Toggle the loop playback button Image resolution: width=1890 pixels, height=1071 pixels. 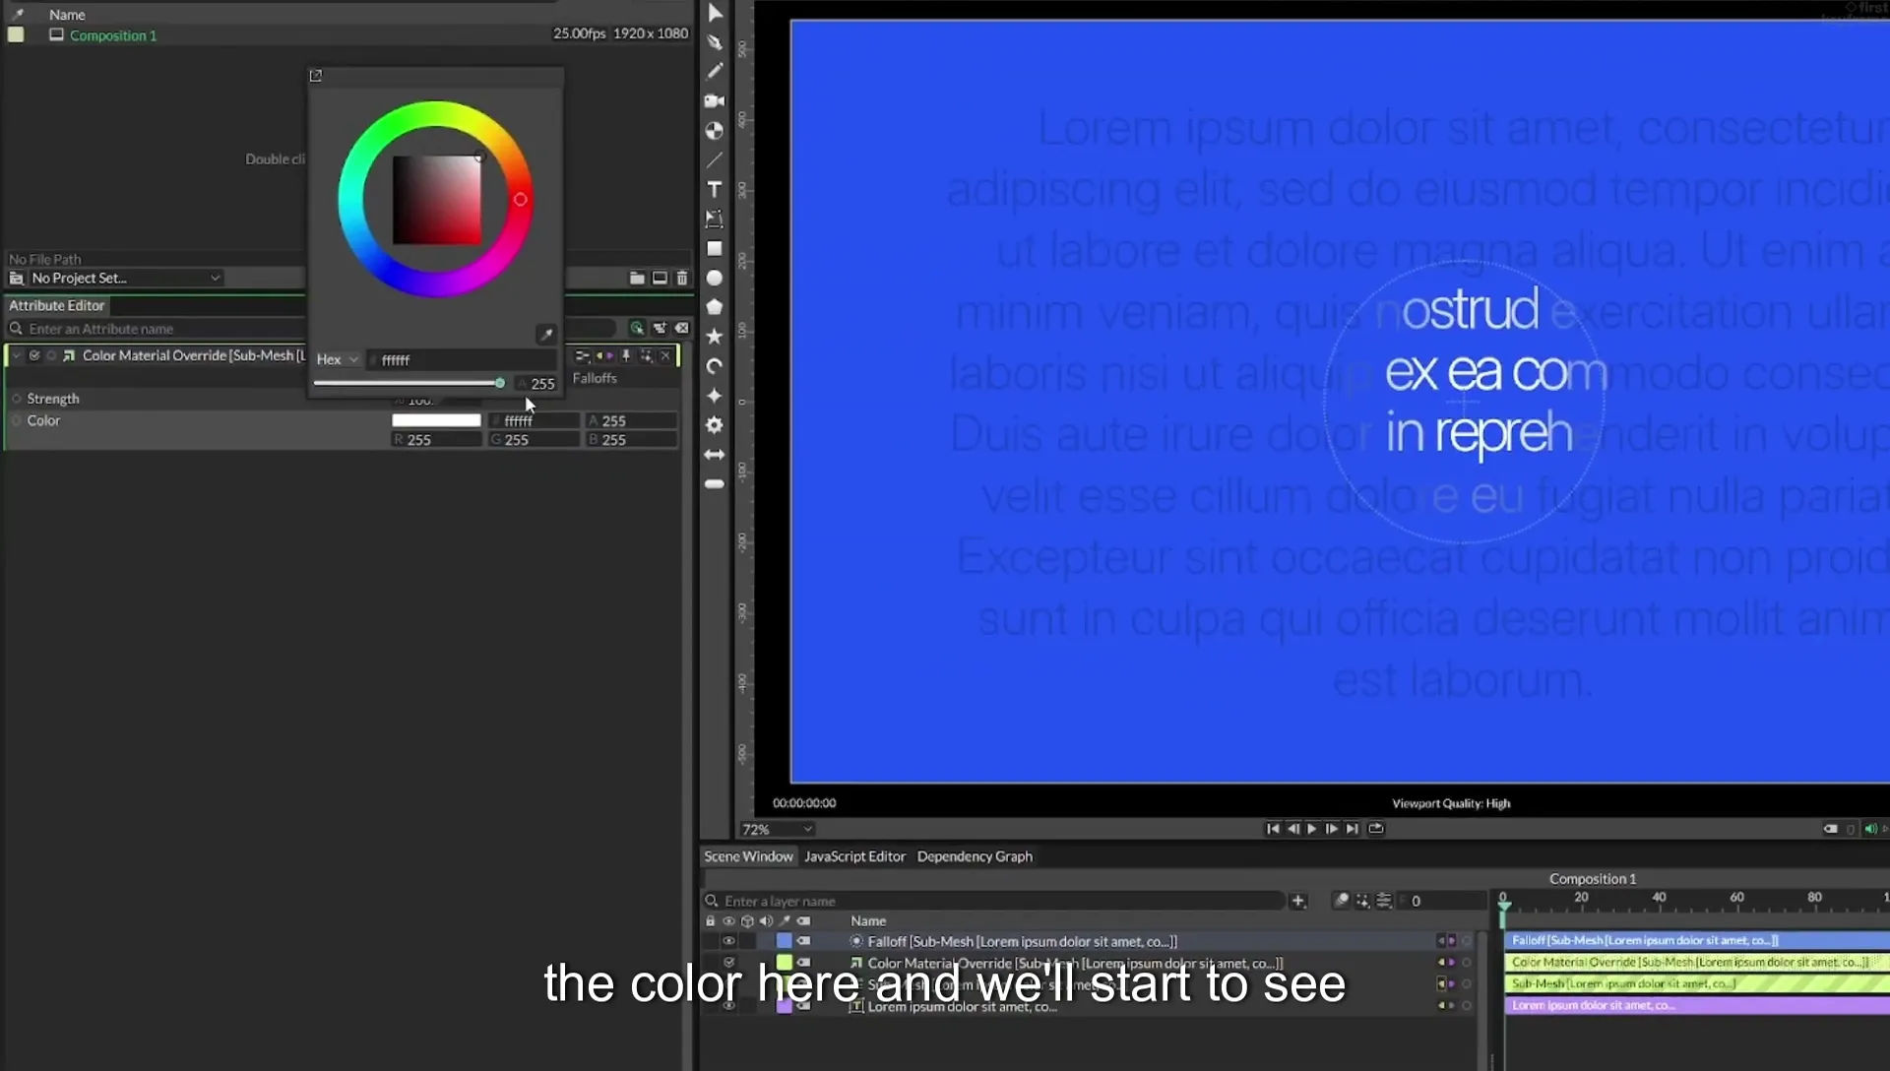(x=1376, y=829)
